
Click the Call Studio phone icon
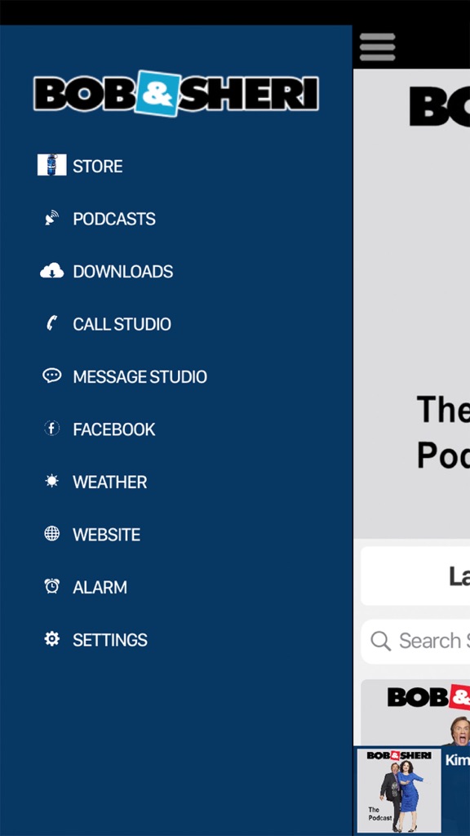51,323
